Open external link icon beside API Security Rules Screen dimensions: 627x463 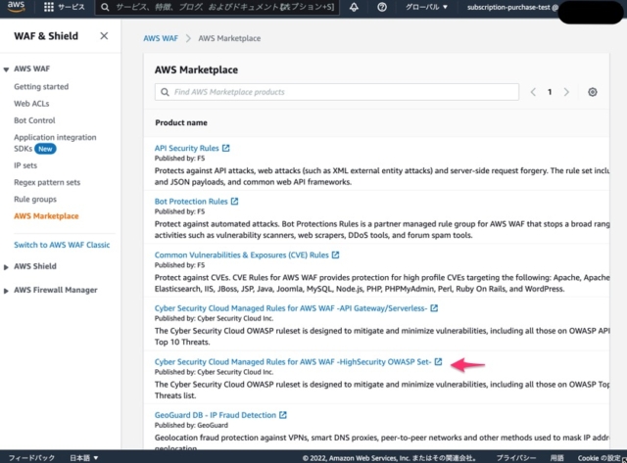[226, 148]
